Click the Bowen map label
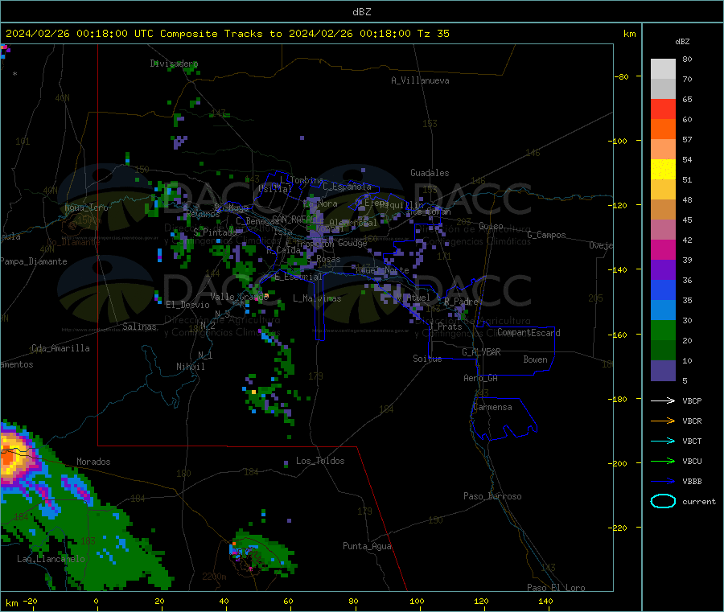 tap(536, 359)
